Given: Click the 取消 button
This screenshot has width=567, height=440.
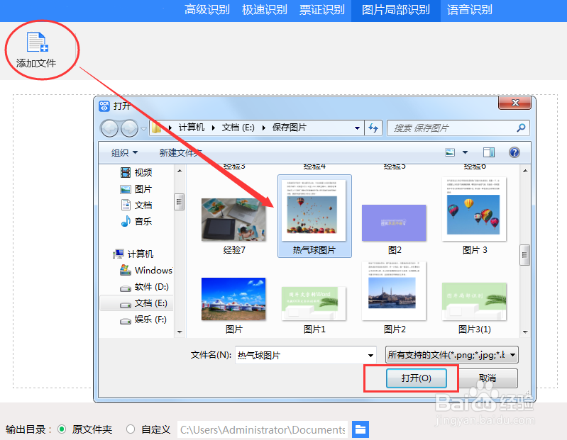Looking at the screenshot, I should (x=487, y=378).
